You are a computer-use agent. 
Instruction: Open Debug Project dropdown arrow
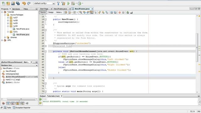pyautogui.click(x=76, y=3)
